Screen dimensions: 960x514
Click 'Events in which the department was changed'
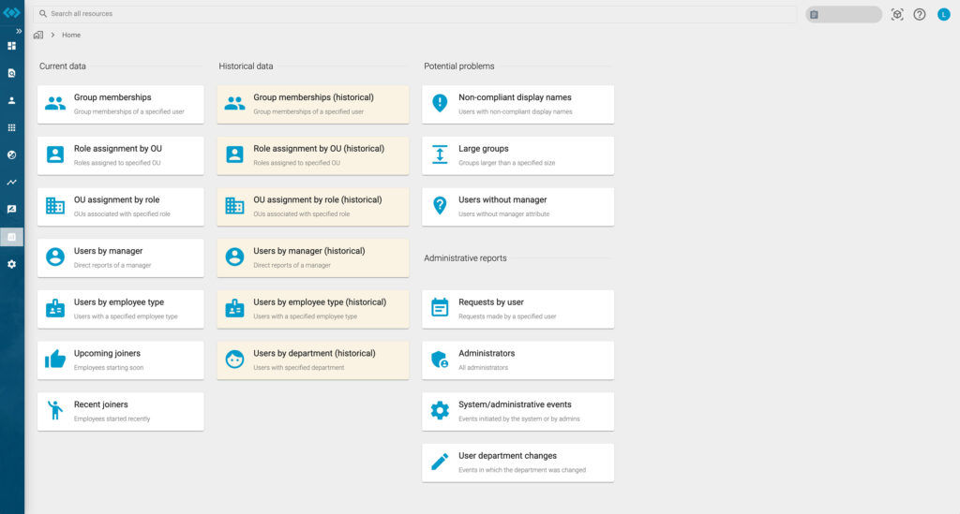point(522,471)
